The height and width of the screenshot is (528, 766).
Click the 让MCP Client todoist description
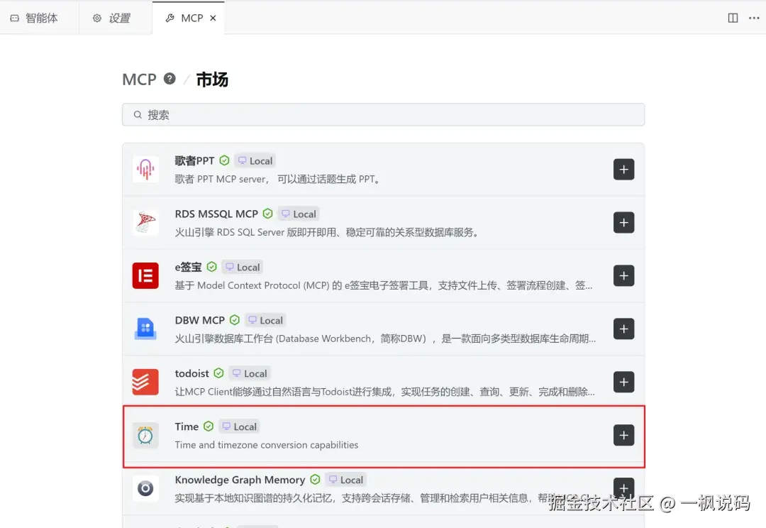tap(385, 392)
